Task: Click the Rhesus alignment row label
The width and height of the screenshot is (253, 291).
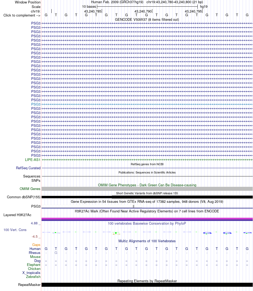Action: click(35, 253)
